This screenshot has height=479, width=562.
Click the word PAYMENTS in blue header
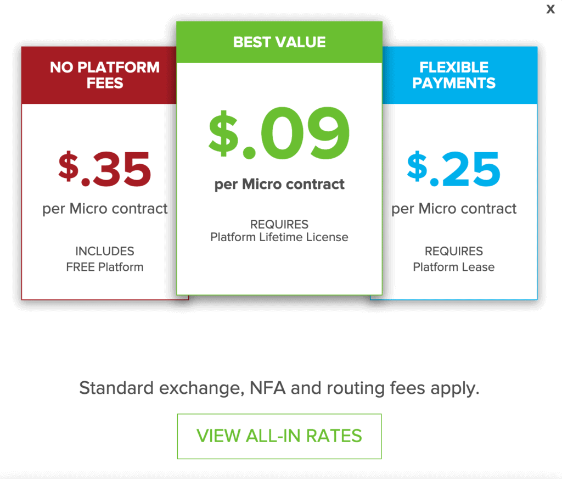point(454,83)
